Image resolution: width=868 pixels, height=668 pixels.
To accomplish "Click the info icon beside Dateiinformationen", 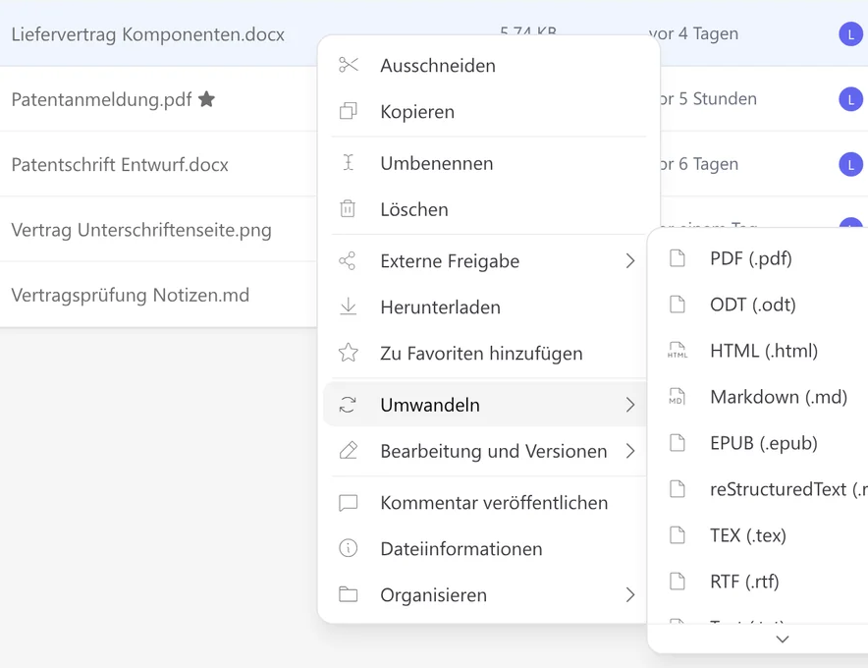I will click(349, 548).
